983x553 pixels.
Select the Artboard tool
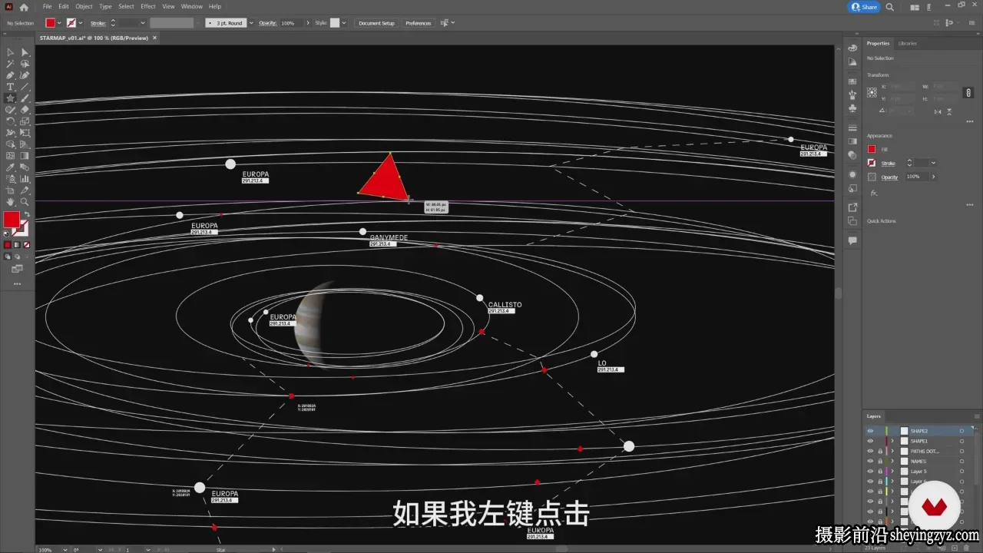pos(10,190)
